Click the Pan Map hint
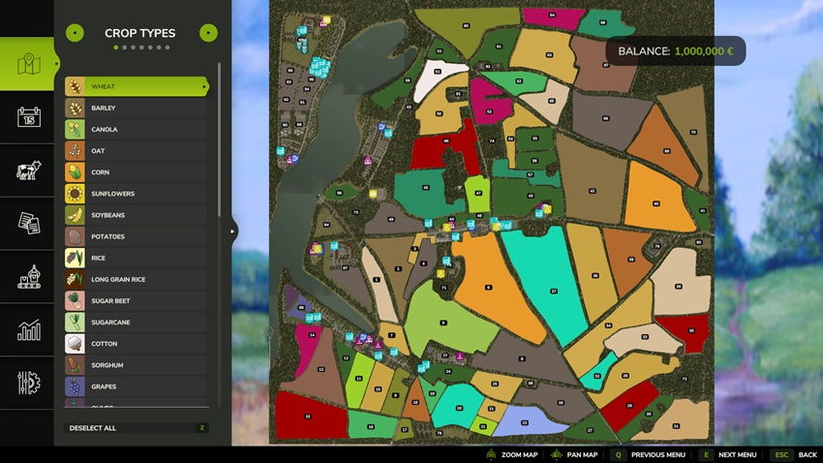 click(575, 455)
